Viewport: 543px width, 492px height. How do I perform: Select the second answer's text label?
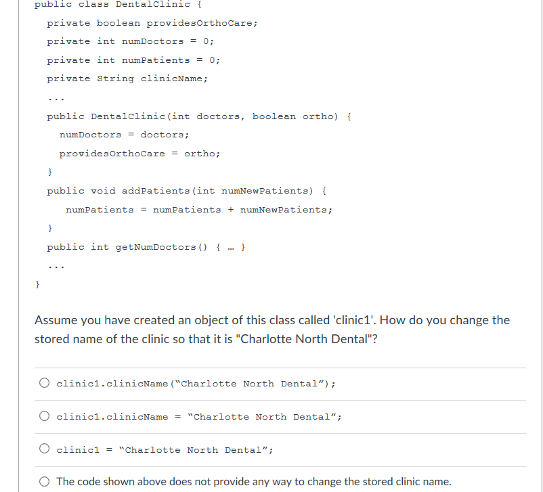(198, 416)
